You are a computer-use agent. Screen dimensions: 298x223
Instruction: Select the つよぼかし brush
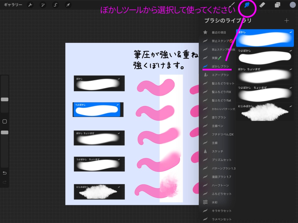click(x=265, y=57)
